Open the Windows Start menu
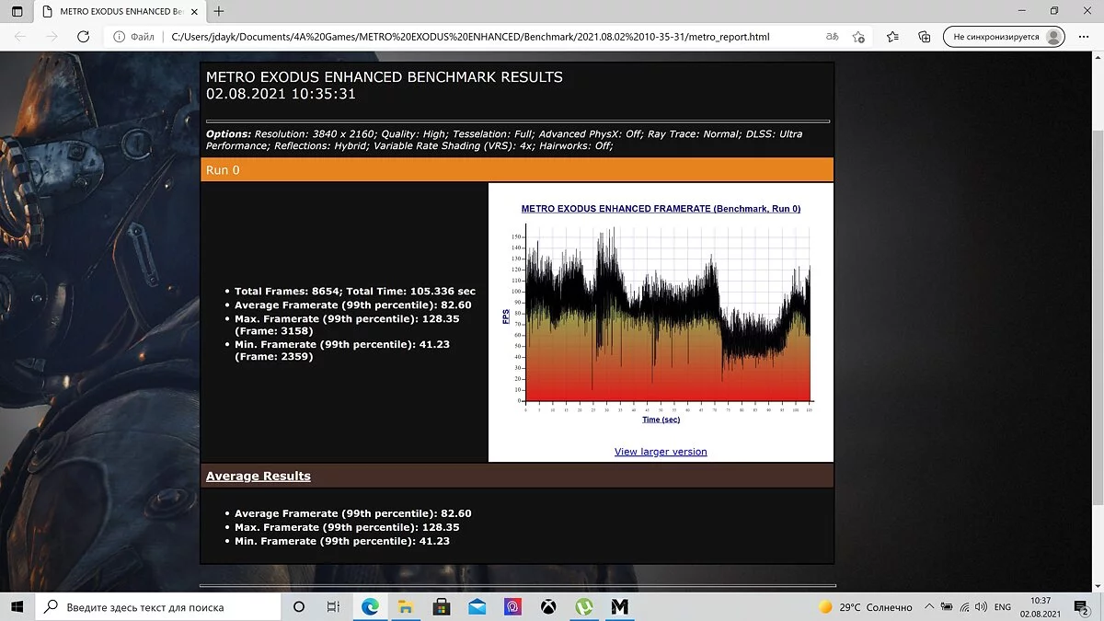Viewport: 1104px width, 621px height. 17,607
